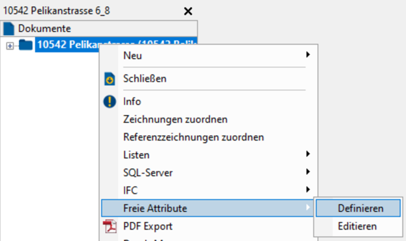Choose Definieren from the submenu
406x241 pixels.
pos(360,209)
